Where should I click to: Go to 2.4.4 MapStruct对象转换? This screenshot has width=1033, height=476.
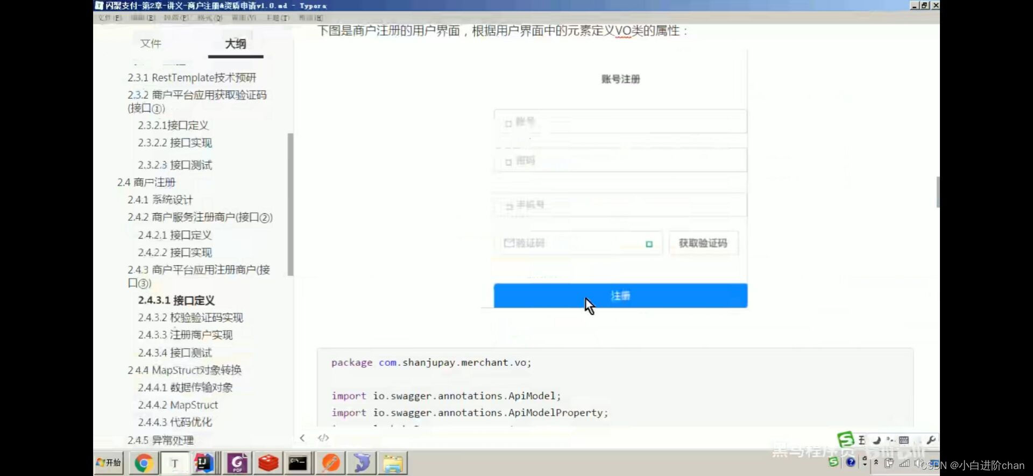tap(185, 370)
